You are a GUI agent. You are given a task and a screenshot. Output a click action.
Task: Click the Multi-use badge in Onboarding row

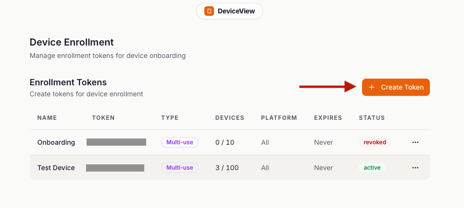[180, 142]
